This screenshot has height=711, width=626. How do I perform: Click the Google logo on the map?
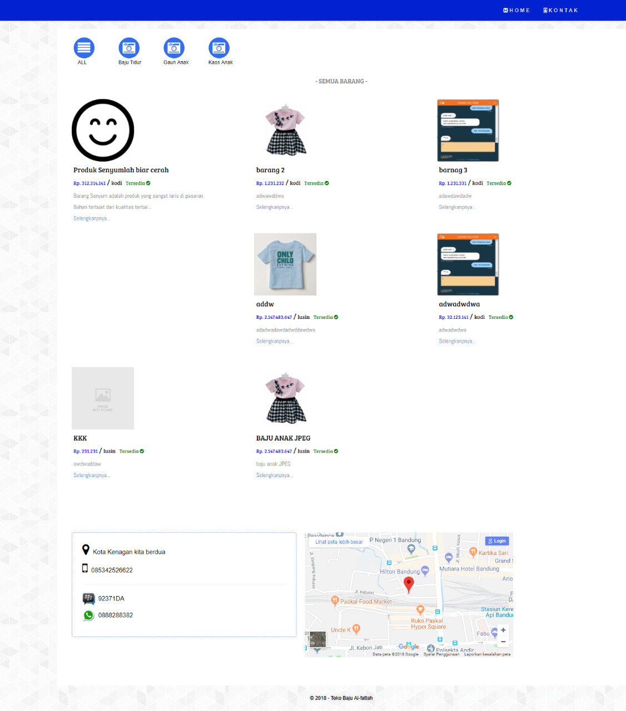pyautogui.click(x=409, y=647)
